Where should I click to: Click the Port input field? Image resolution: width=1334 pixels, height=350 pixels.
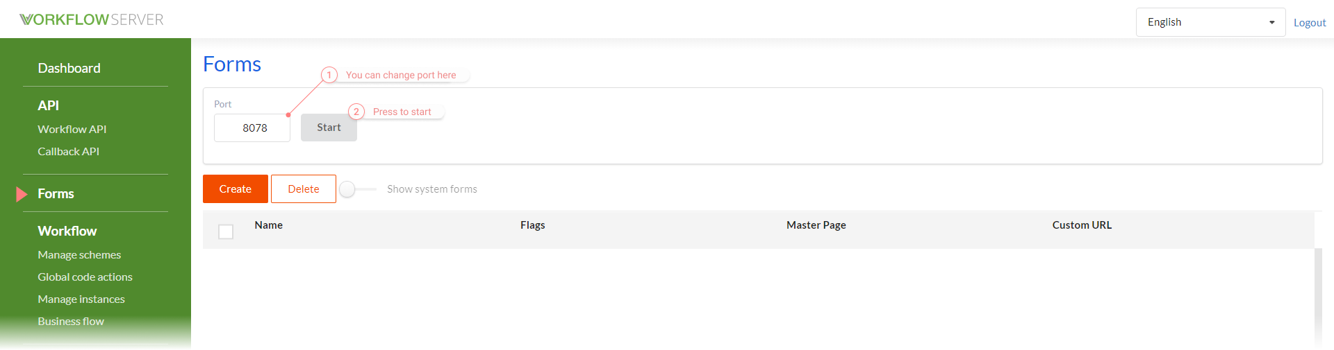(252, 128)
